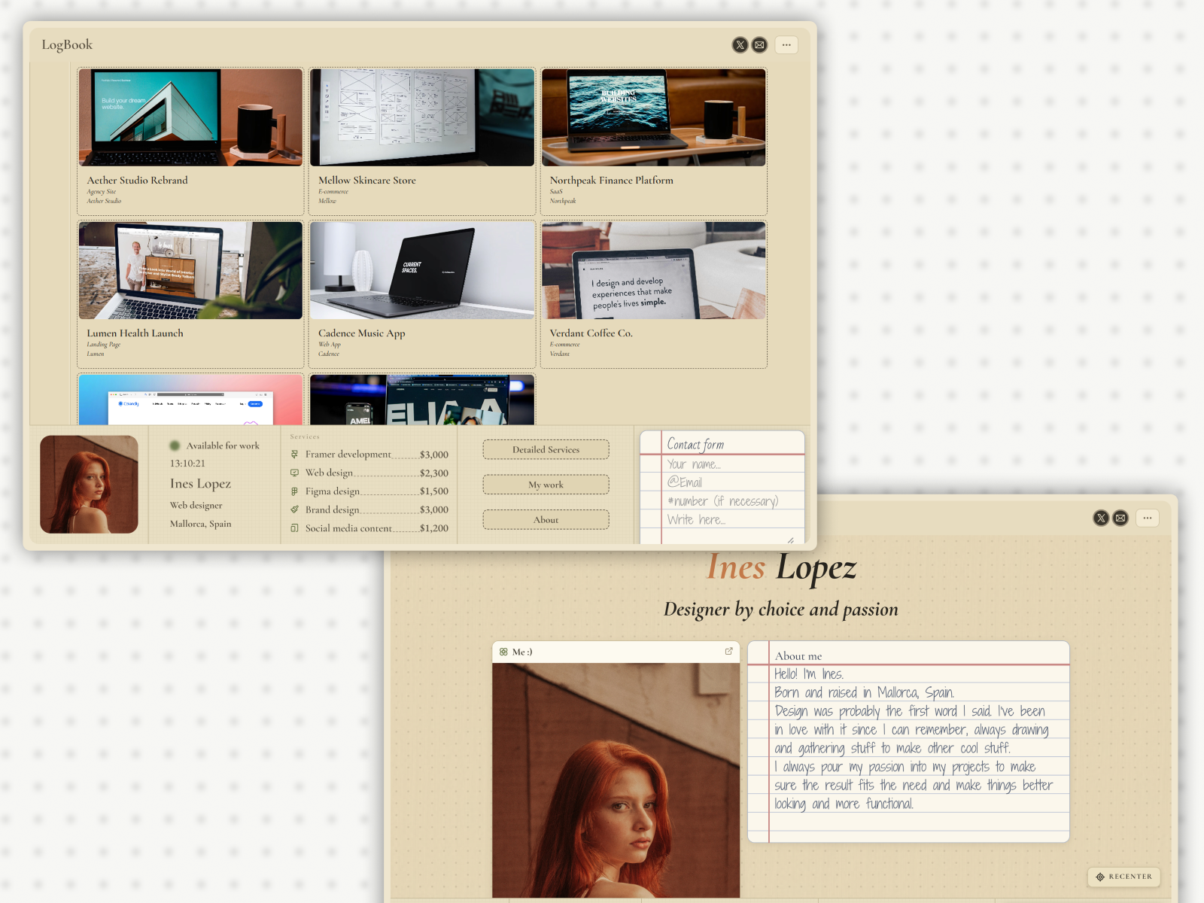Click in the @Email input field

pos(734,482)
